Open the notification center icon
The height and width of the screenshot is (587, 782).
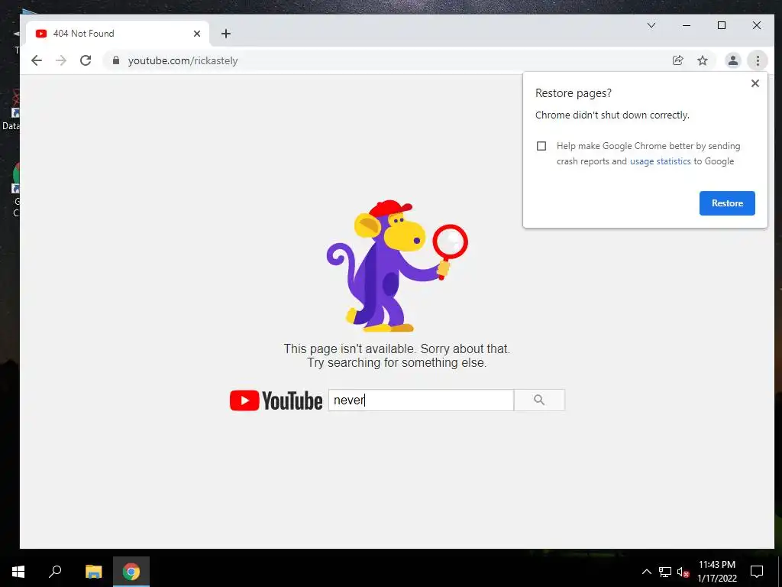pos(757,572)
